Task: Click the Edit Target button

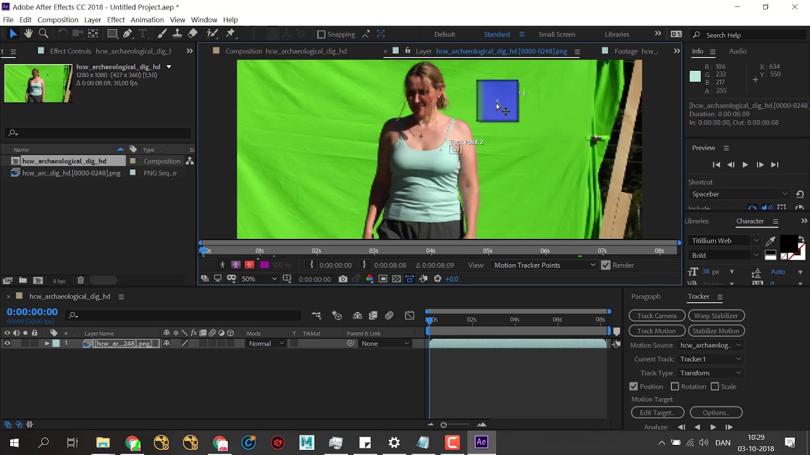Action: (x=657, y=413)
